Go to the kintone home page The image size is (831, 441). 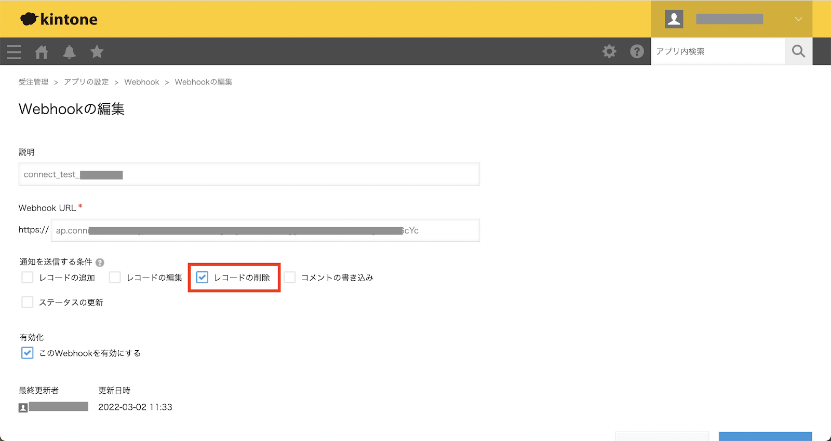[x=42, y=52]
